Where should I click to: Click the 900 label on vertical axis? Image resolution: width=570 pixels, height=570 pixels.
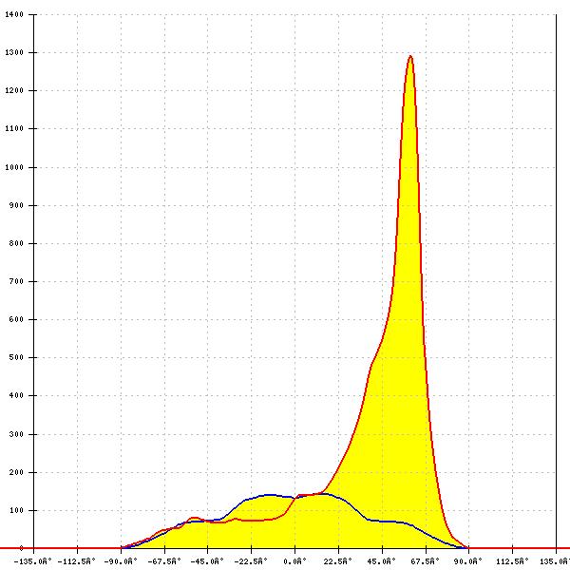(16, 205)
